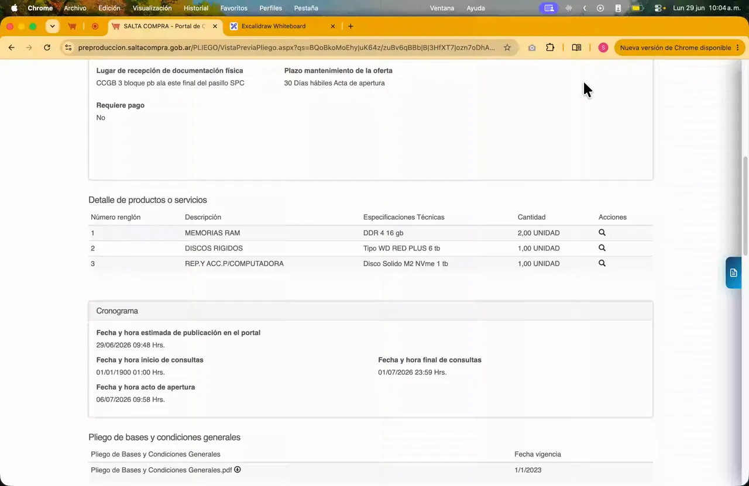The height and width of the screenshot is (486, 749).
Task: Open the pinned red record tab
Action: pos(95,26)
